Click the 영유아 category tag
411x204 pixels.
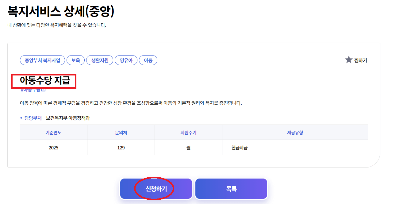(126, 60)
